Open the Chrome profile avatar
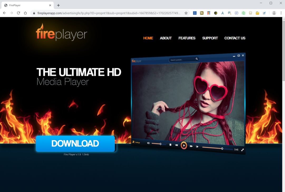The image size is (285, 192). click(274, 13)
